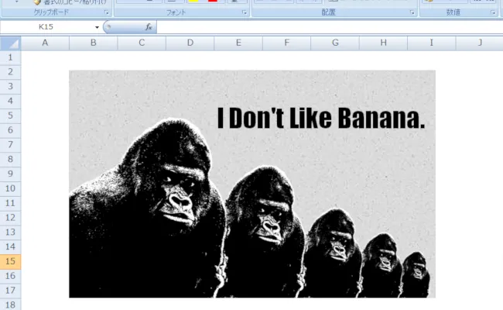Open the paste options dropdown arrow
The width and height of the screenshot is (503, 310).
coord(16,3)
